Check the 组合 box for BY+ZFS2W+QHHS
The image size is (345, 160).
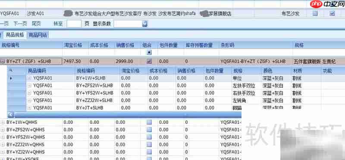(149, 130)
